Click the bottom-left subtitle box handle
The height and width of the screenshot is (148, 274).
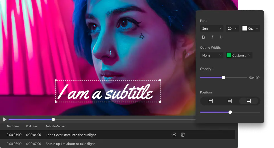[x=56, y=102]
